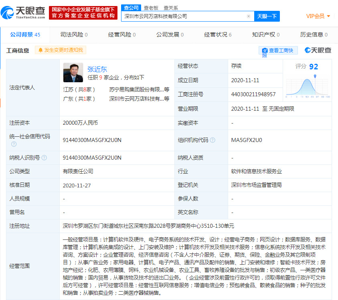
Task: Open the 历史信息 tab
Action: 314,34
